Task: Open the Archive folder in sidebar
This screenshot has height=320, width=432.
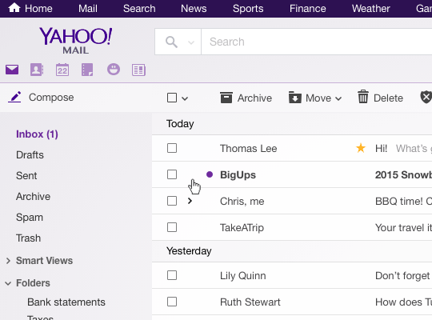Action: [33, 197]
